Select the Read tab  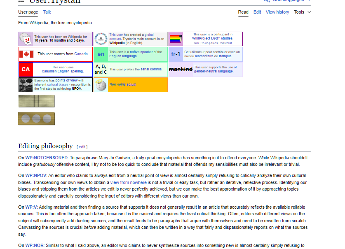243,12
